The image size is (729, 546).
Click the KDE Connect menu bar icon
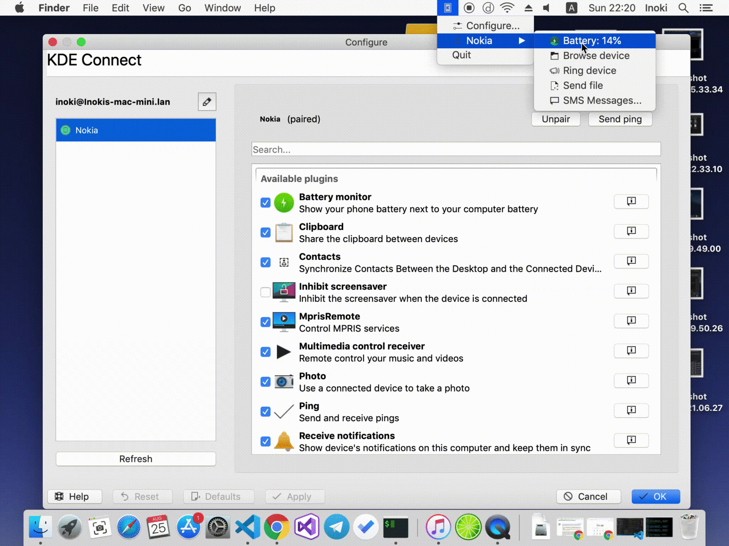447,8
